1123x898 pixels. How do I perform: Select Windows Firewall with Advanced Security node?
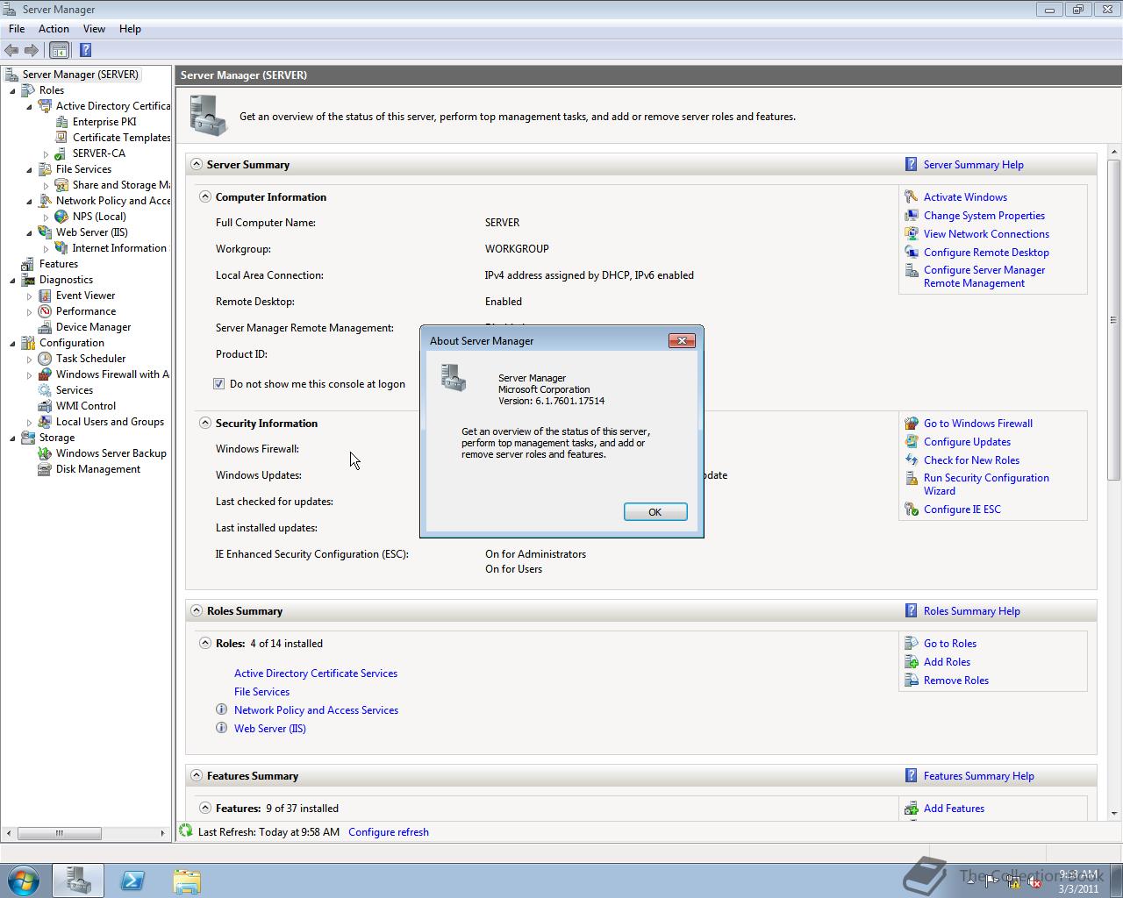112,374
